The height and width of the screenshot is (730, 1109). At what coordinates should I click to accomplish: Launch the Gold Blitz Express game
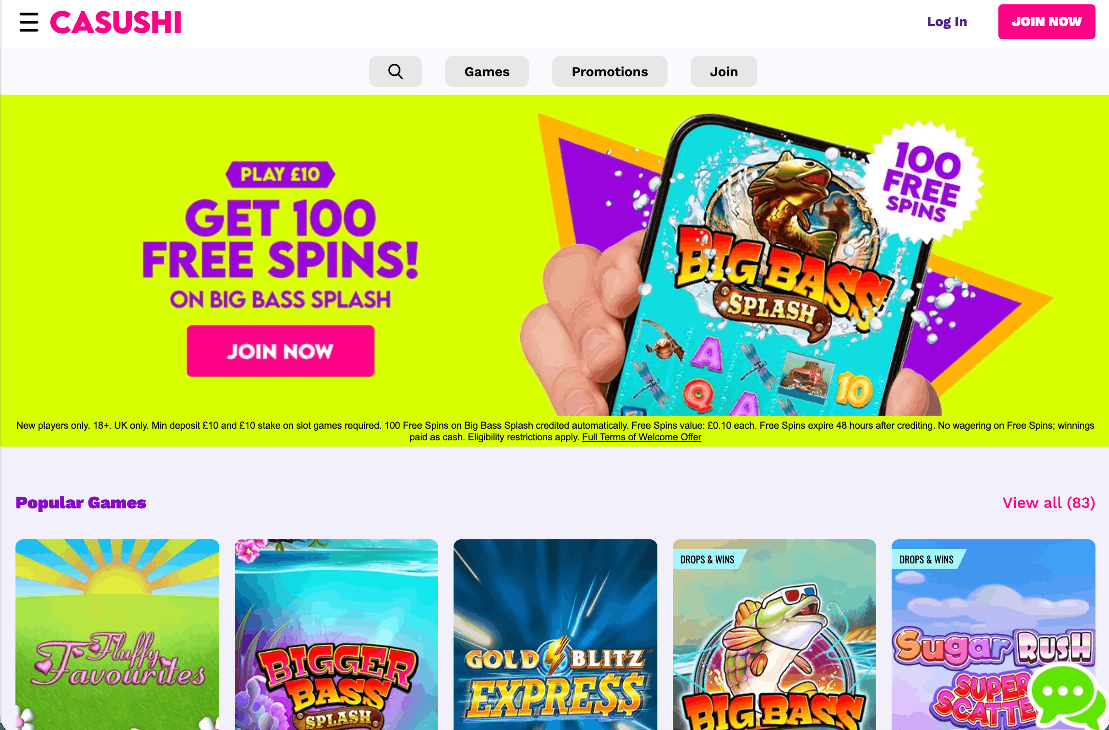[555, 634]
